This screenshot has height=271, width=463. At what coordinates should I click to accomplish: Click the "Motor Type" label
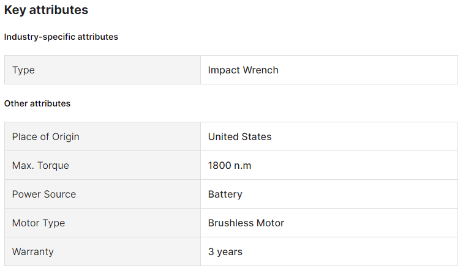pyautogui.click(x=38, y=223)
